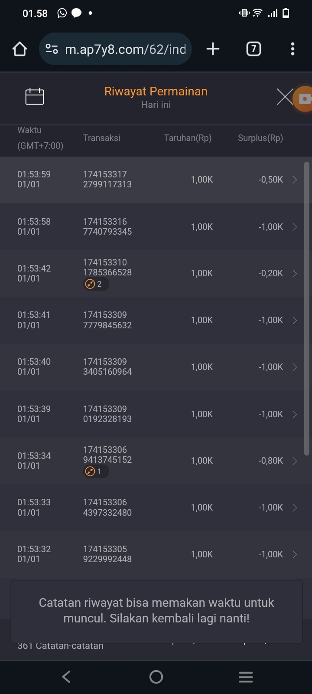Screen dimensions: 312x694
Task: Open the browser three-dot menu
Action: click(x=292, y=49)
